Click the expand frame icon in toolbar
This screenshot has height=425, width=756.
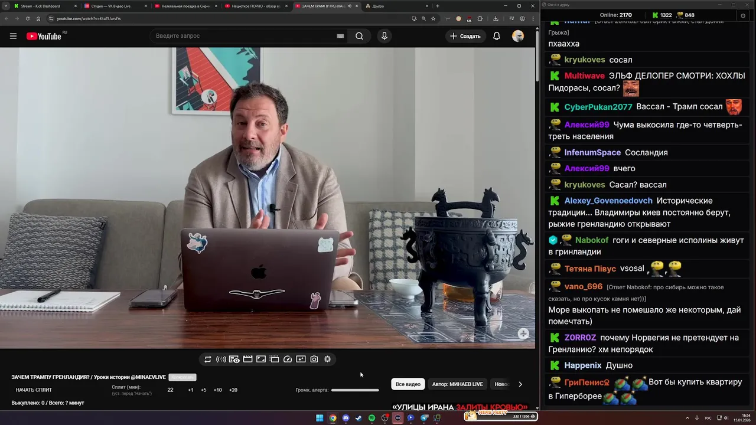261,359
